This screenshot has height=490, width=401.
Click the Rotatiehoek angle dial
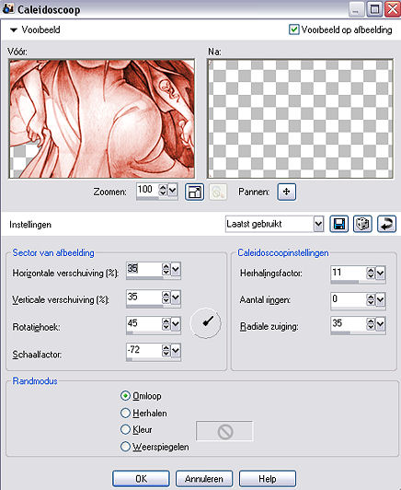pyautogui.click(x=206, y=322)
